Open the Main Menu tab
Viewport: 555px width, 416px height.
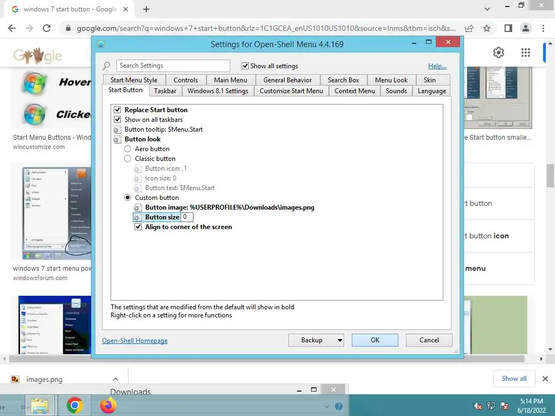(x=230, y=80)
